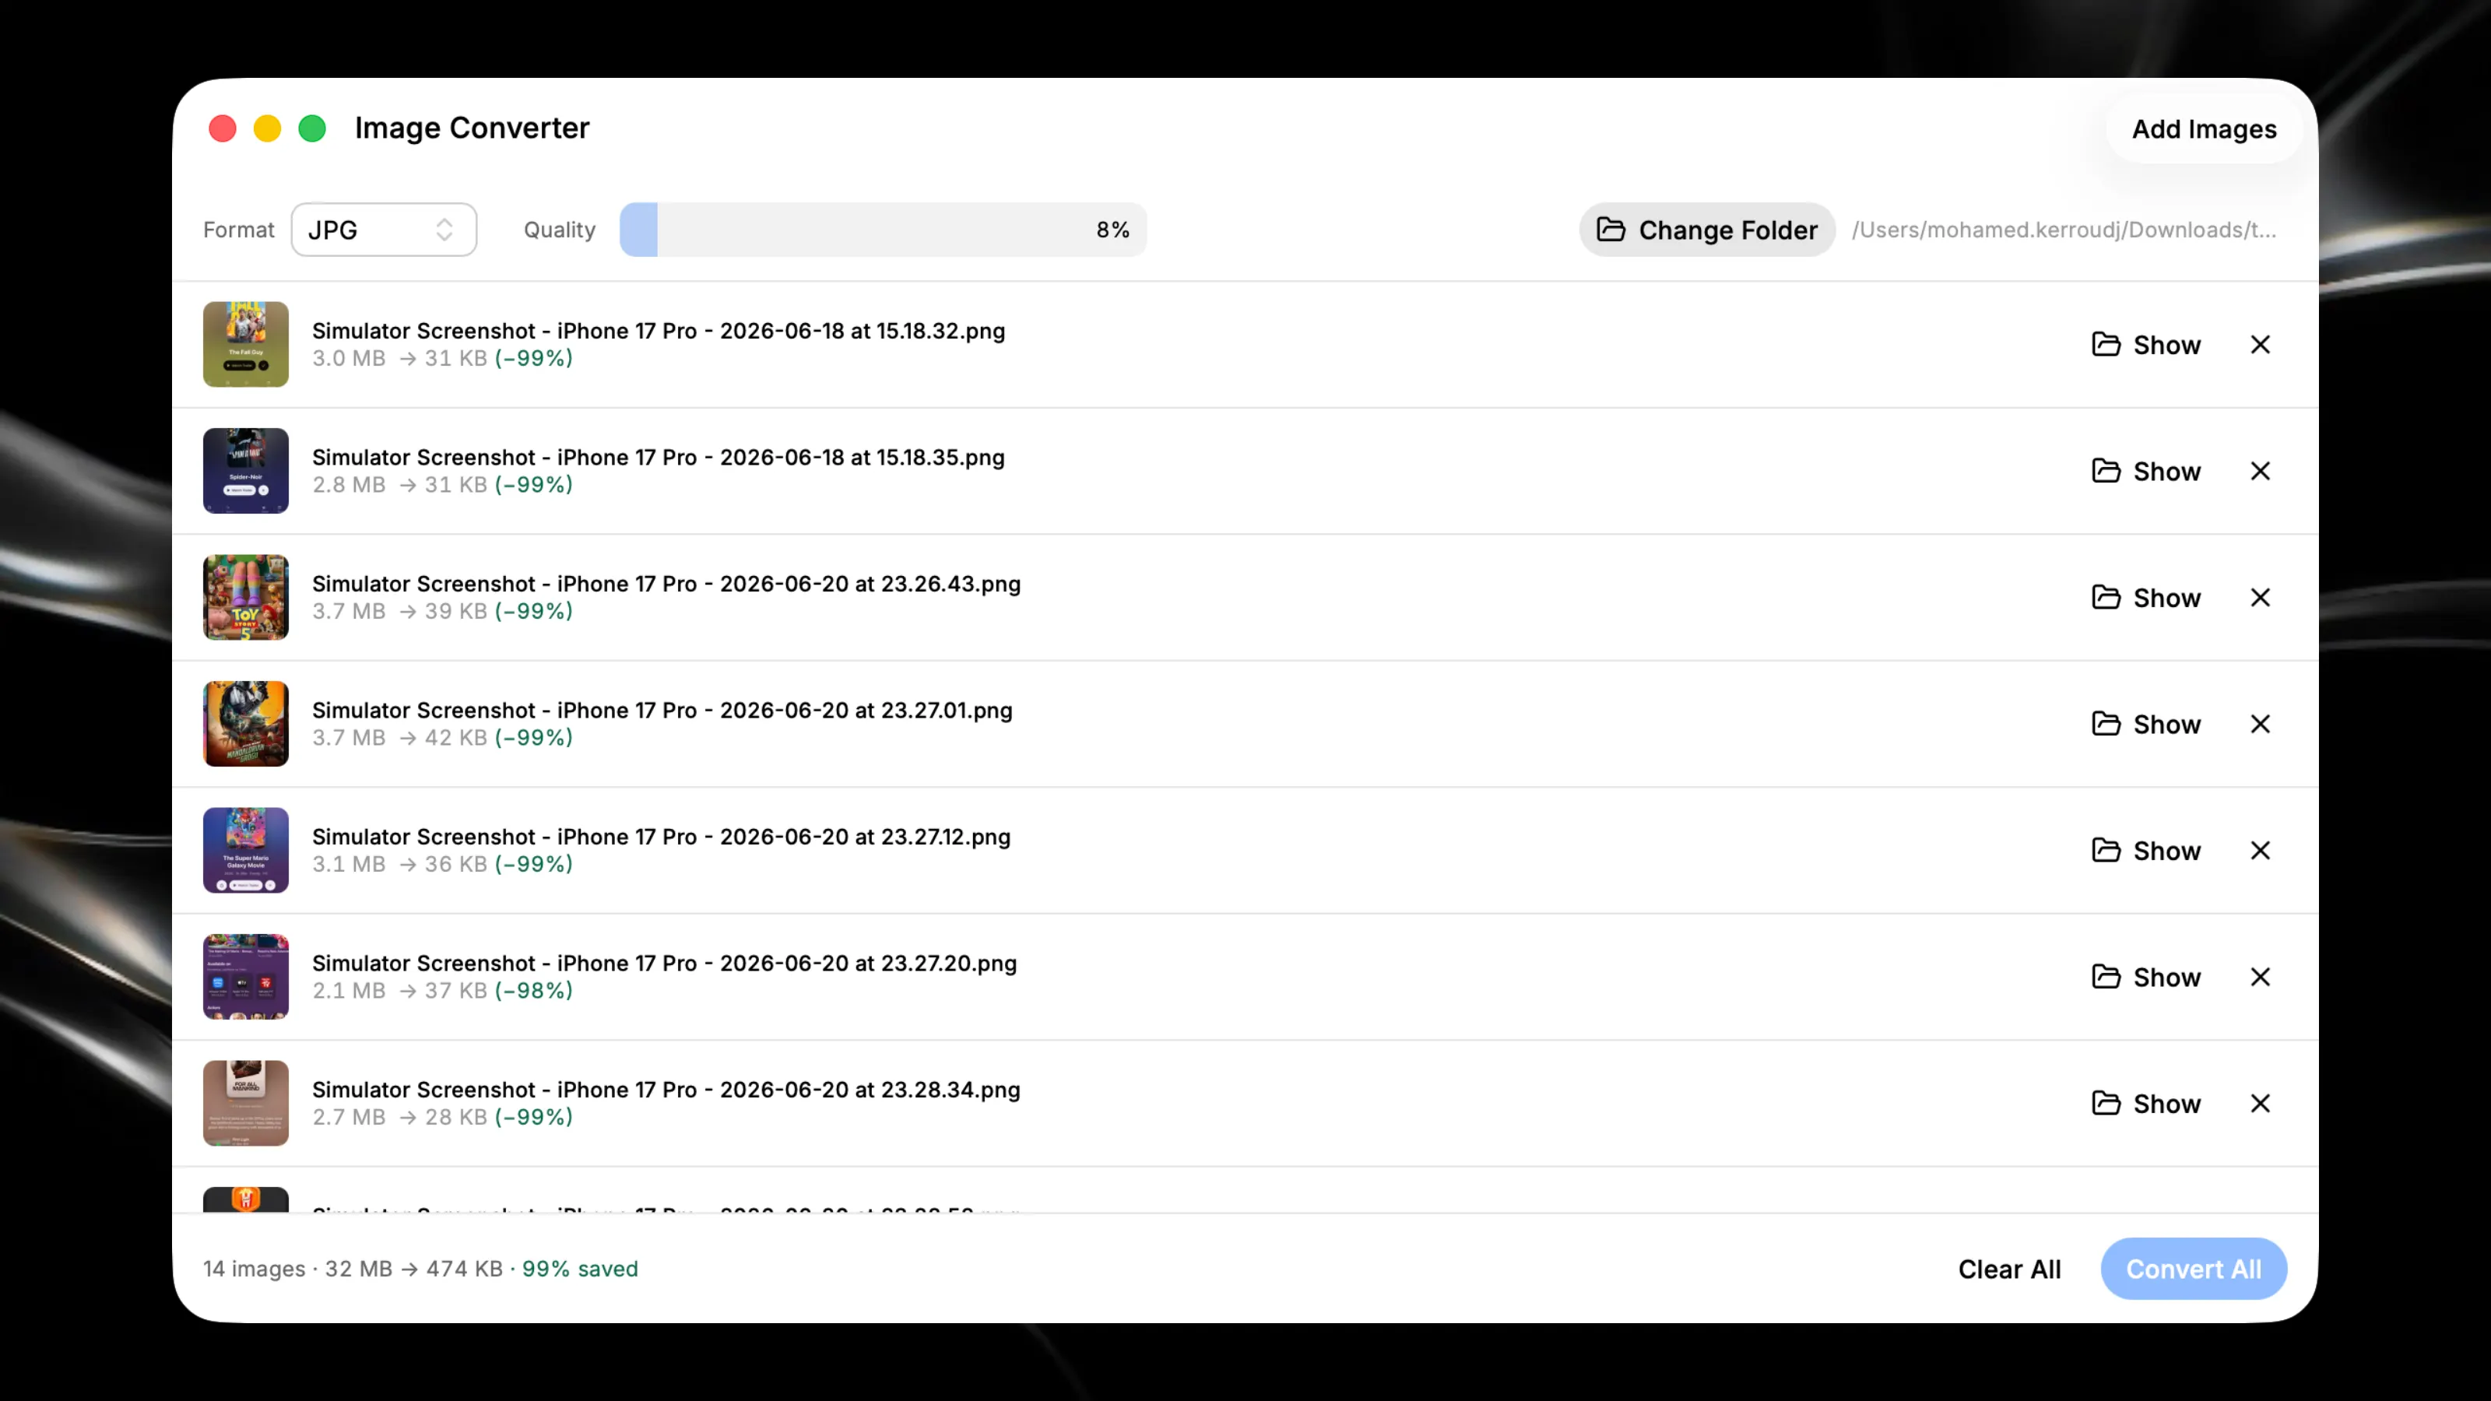
Task: Select the file name ending 23.27.20.png
Action: click(664, 964)
